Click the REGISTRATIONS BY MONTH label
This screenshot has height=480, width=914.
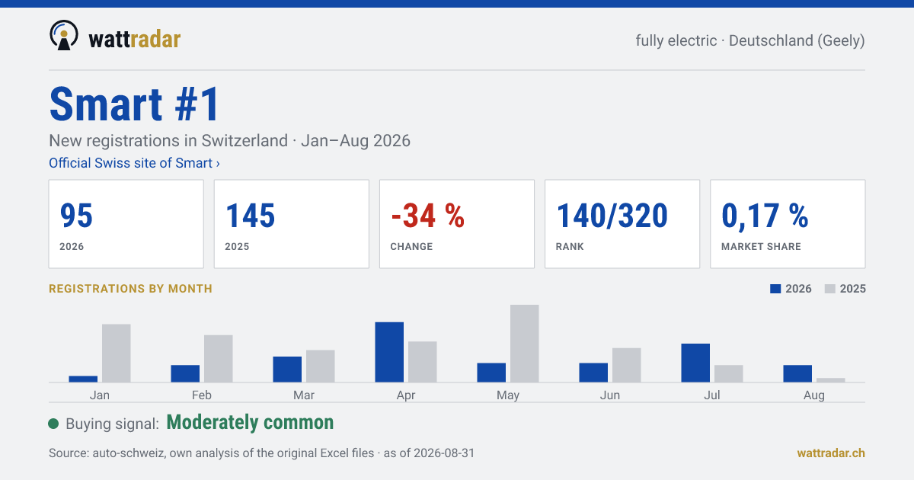tap(130, 289)
